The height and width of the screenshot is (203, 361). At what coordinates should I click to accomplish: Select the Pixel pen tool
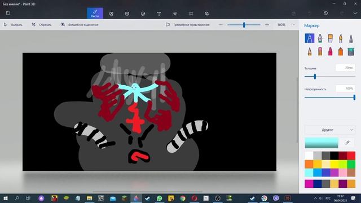click(351, 38)
